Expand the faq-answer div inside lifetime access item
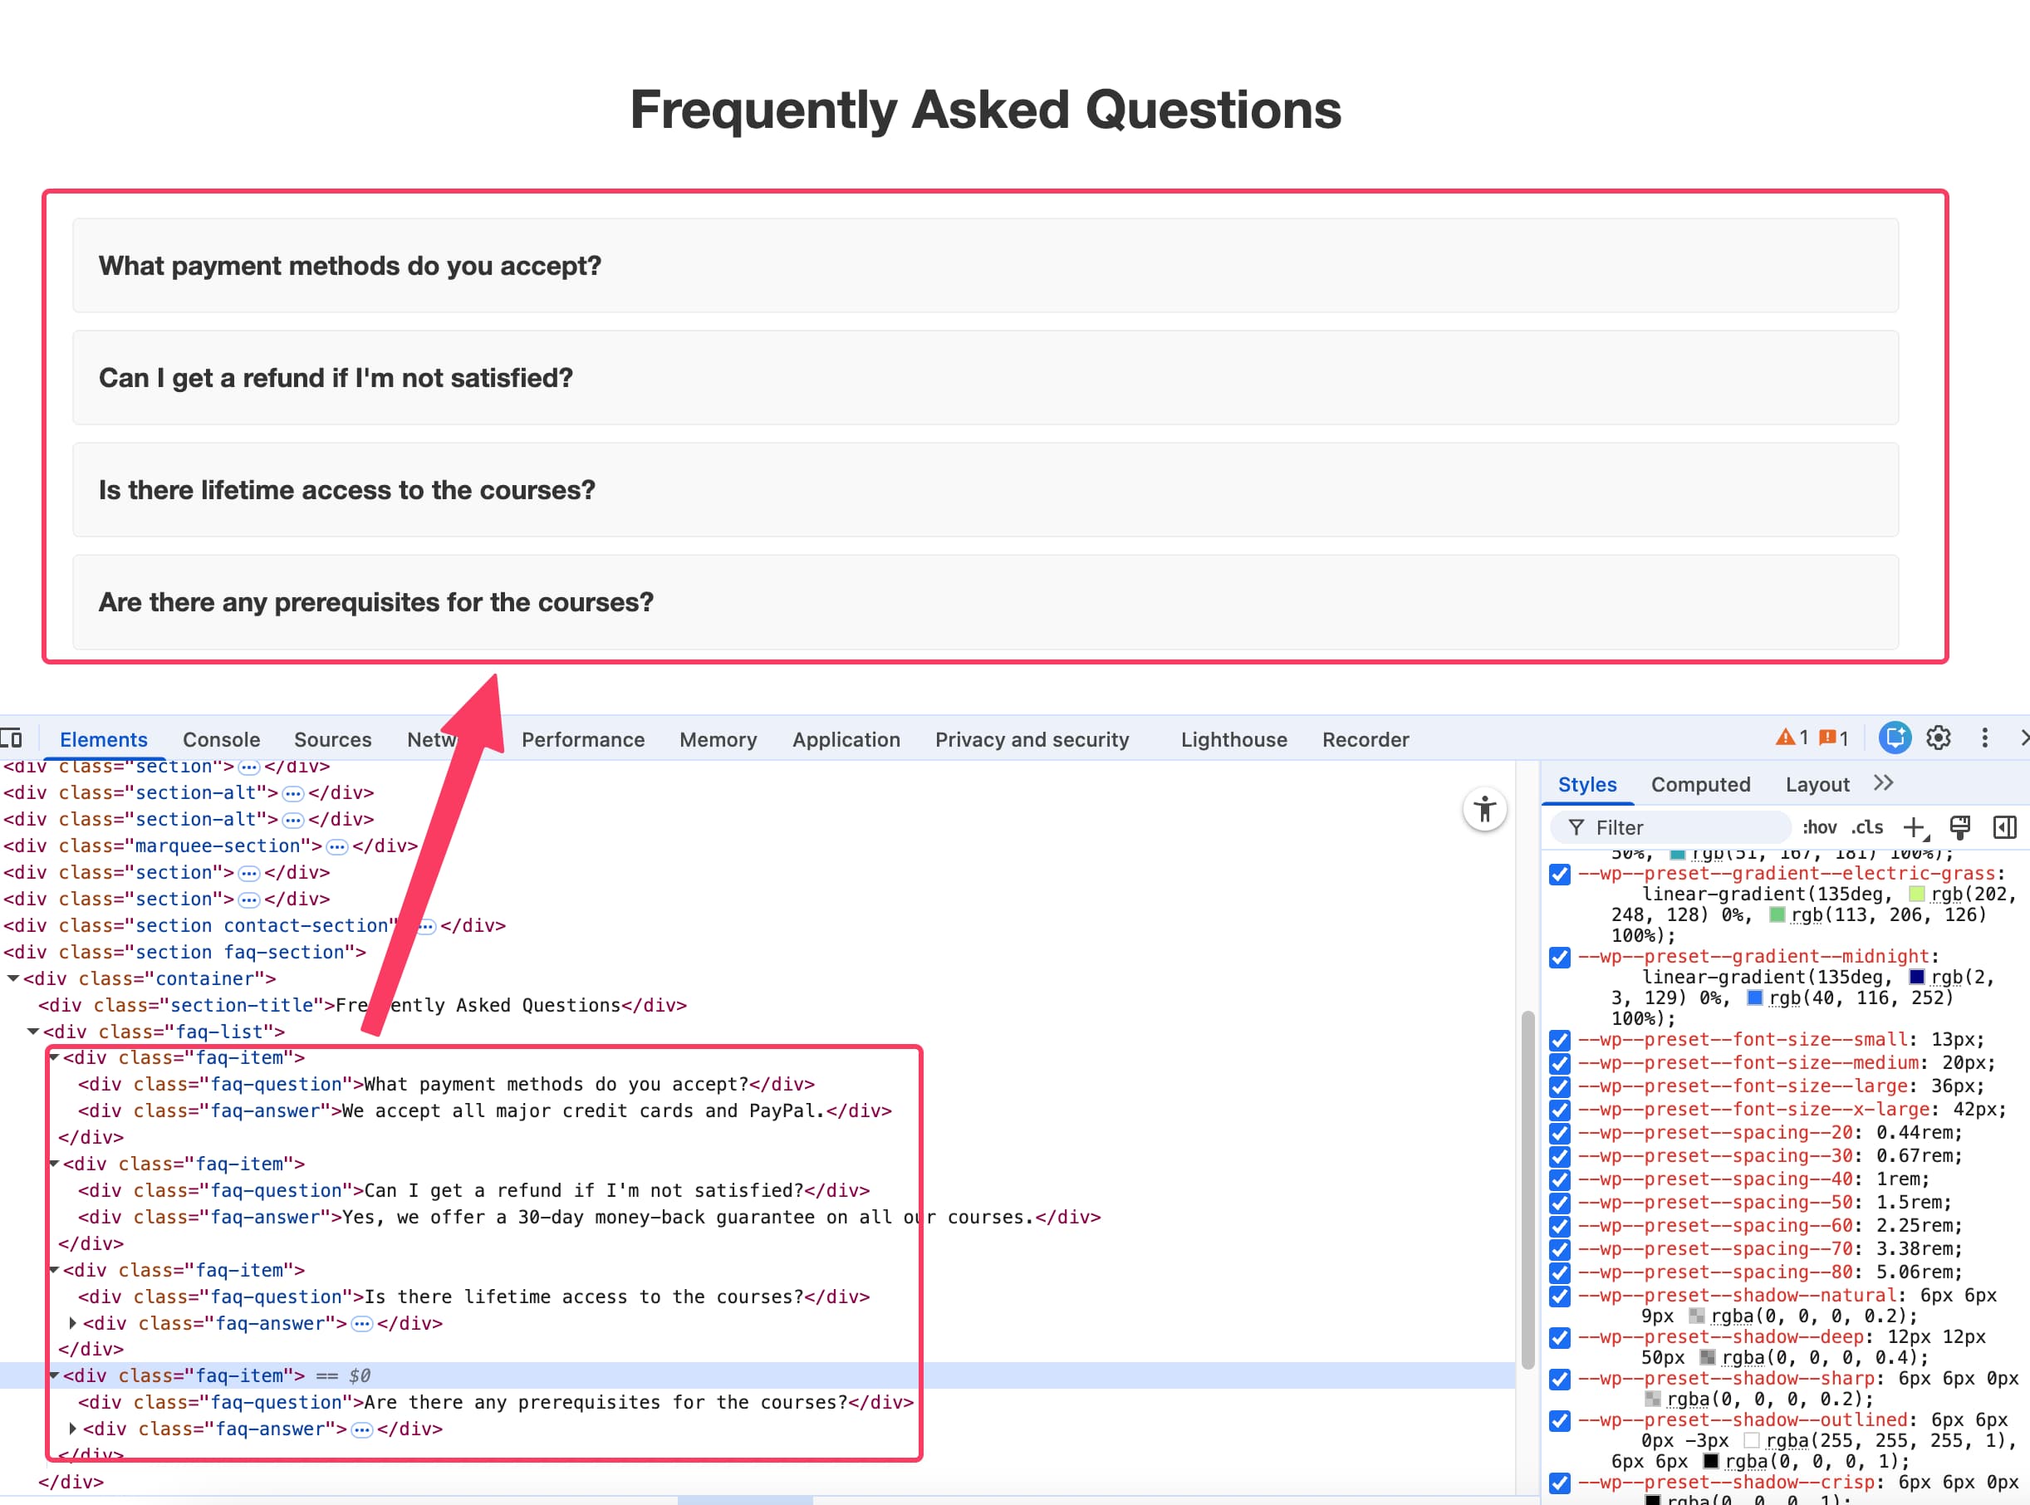This screenshot has height=1505, width=2030. pos(73,1323)
